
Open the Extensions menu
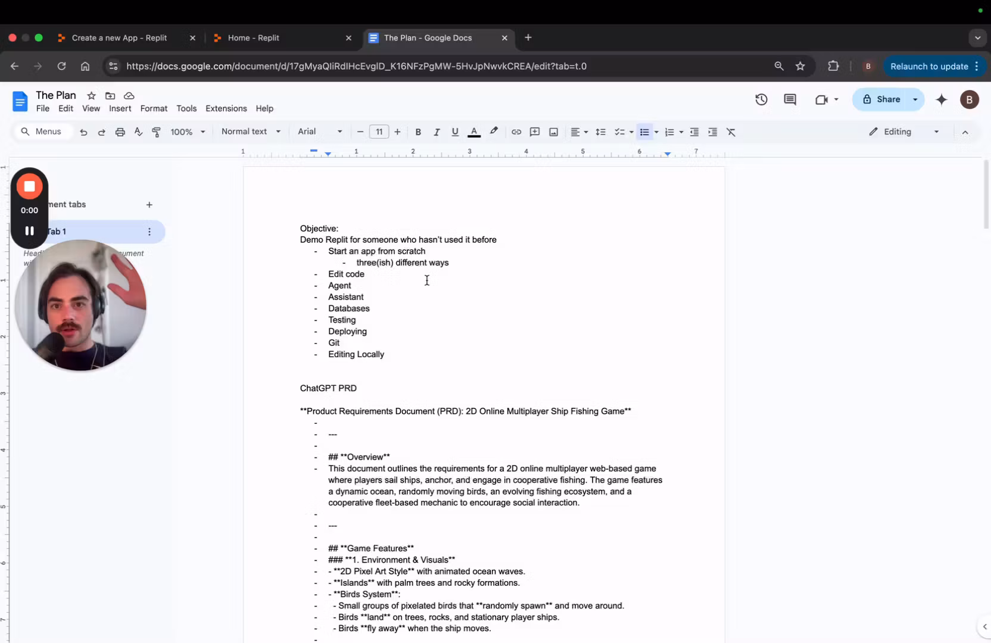tap(226, 108)
